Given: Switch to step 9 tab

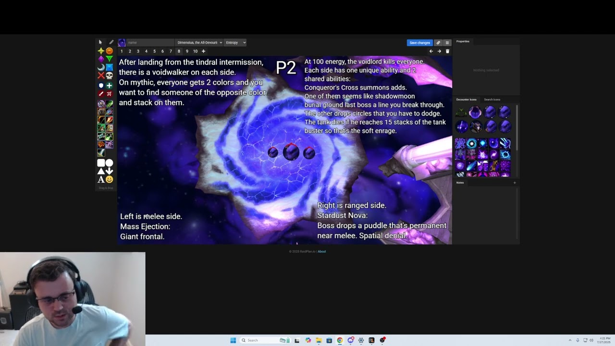Looking at the screenshot, I should point(187,51).
